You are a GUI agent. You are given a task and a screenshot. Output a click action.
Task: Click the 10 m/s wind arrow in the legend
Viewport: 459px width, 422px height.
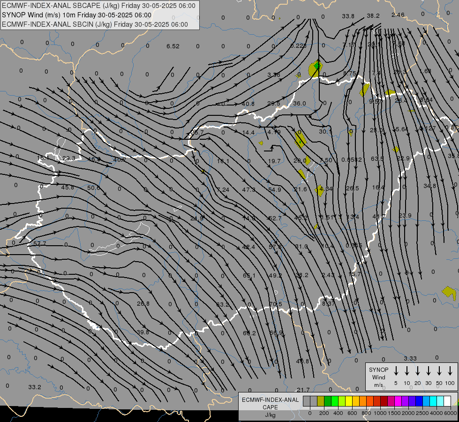click(x=406, y=371)
